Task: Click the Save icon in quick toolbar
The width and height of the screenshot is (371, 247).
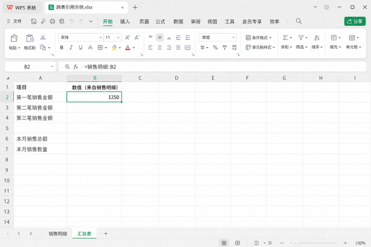Action: pyautogui.click(x=34, y=22)
